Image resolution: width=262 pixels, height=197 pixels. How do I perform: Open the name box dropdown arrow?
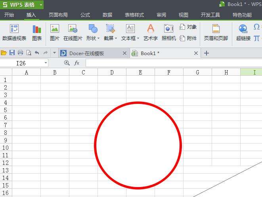click(x=46, y=63)
